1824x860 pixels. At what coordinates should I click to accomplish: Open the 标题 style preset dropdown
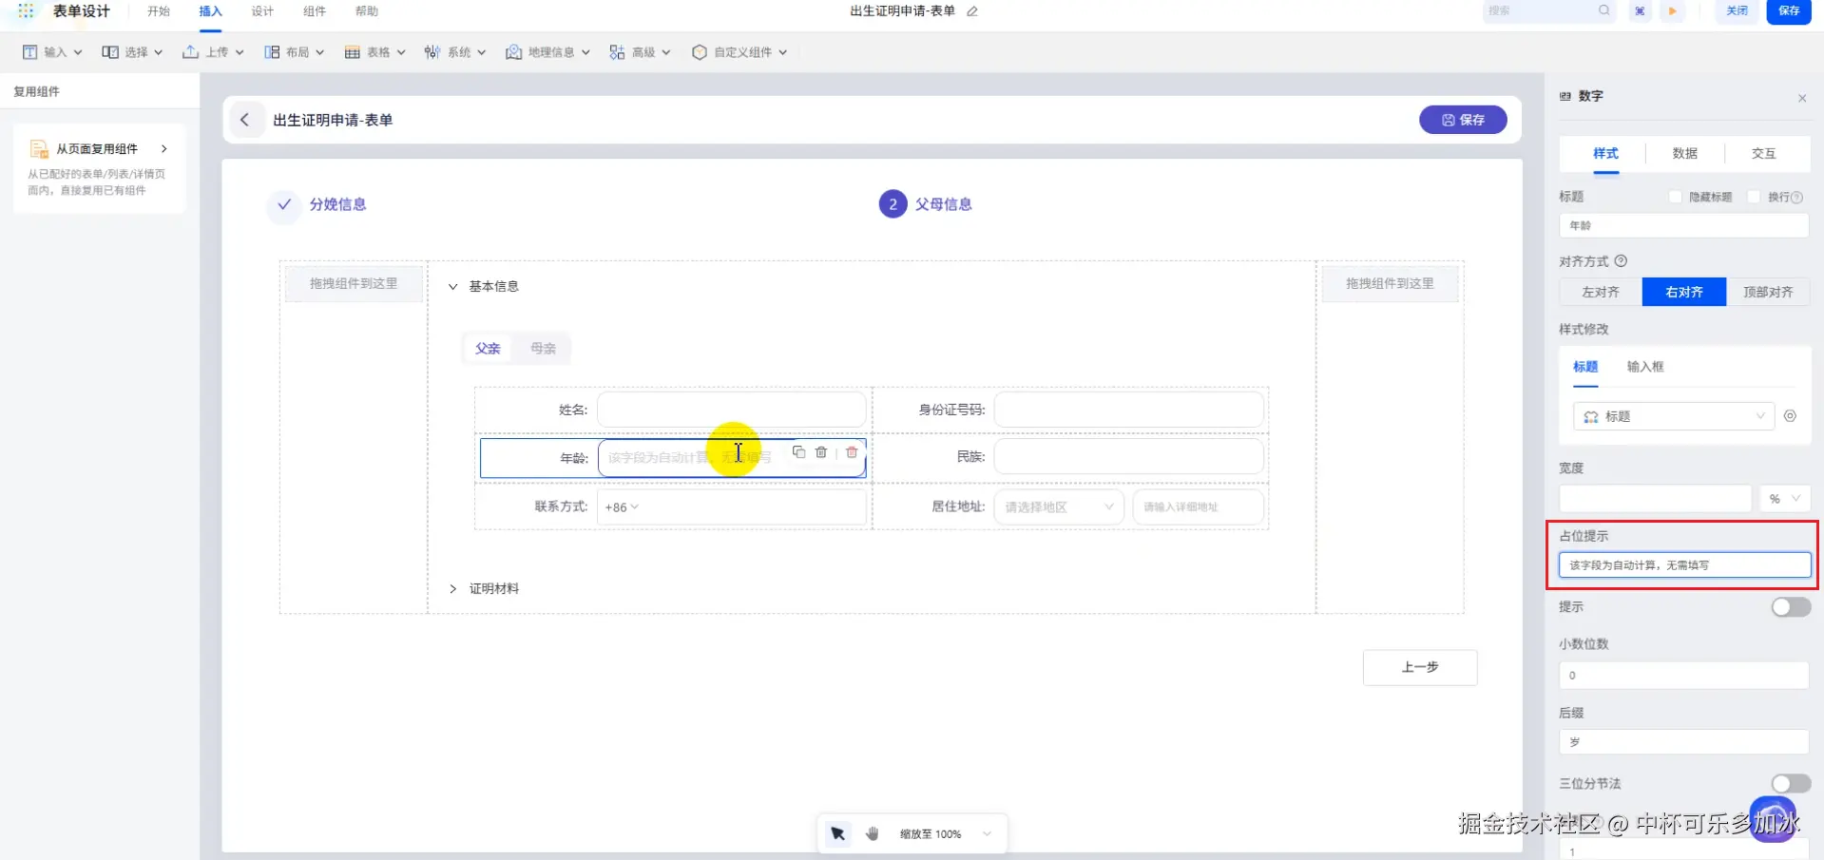(x=1674, y=416)
